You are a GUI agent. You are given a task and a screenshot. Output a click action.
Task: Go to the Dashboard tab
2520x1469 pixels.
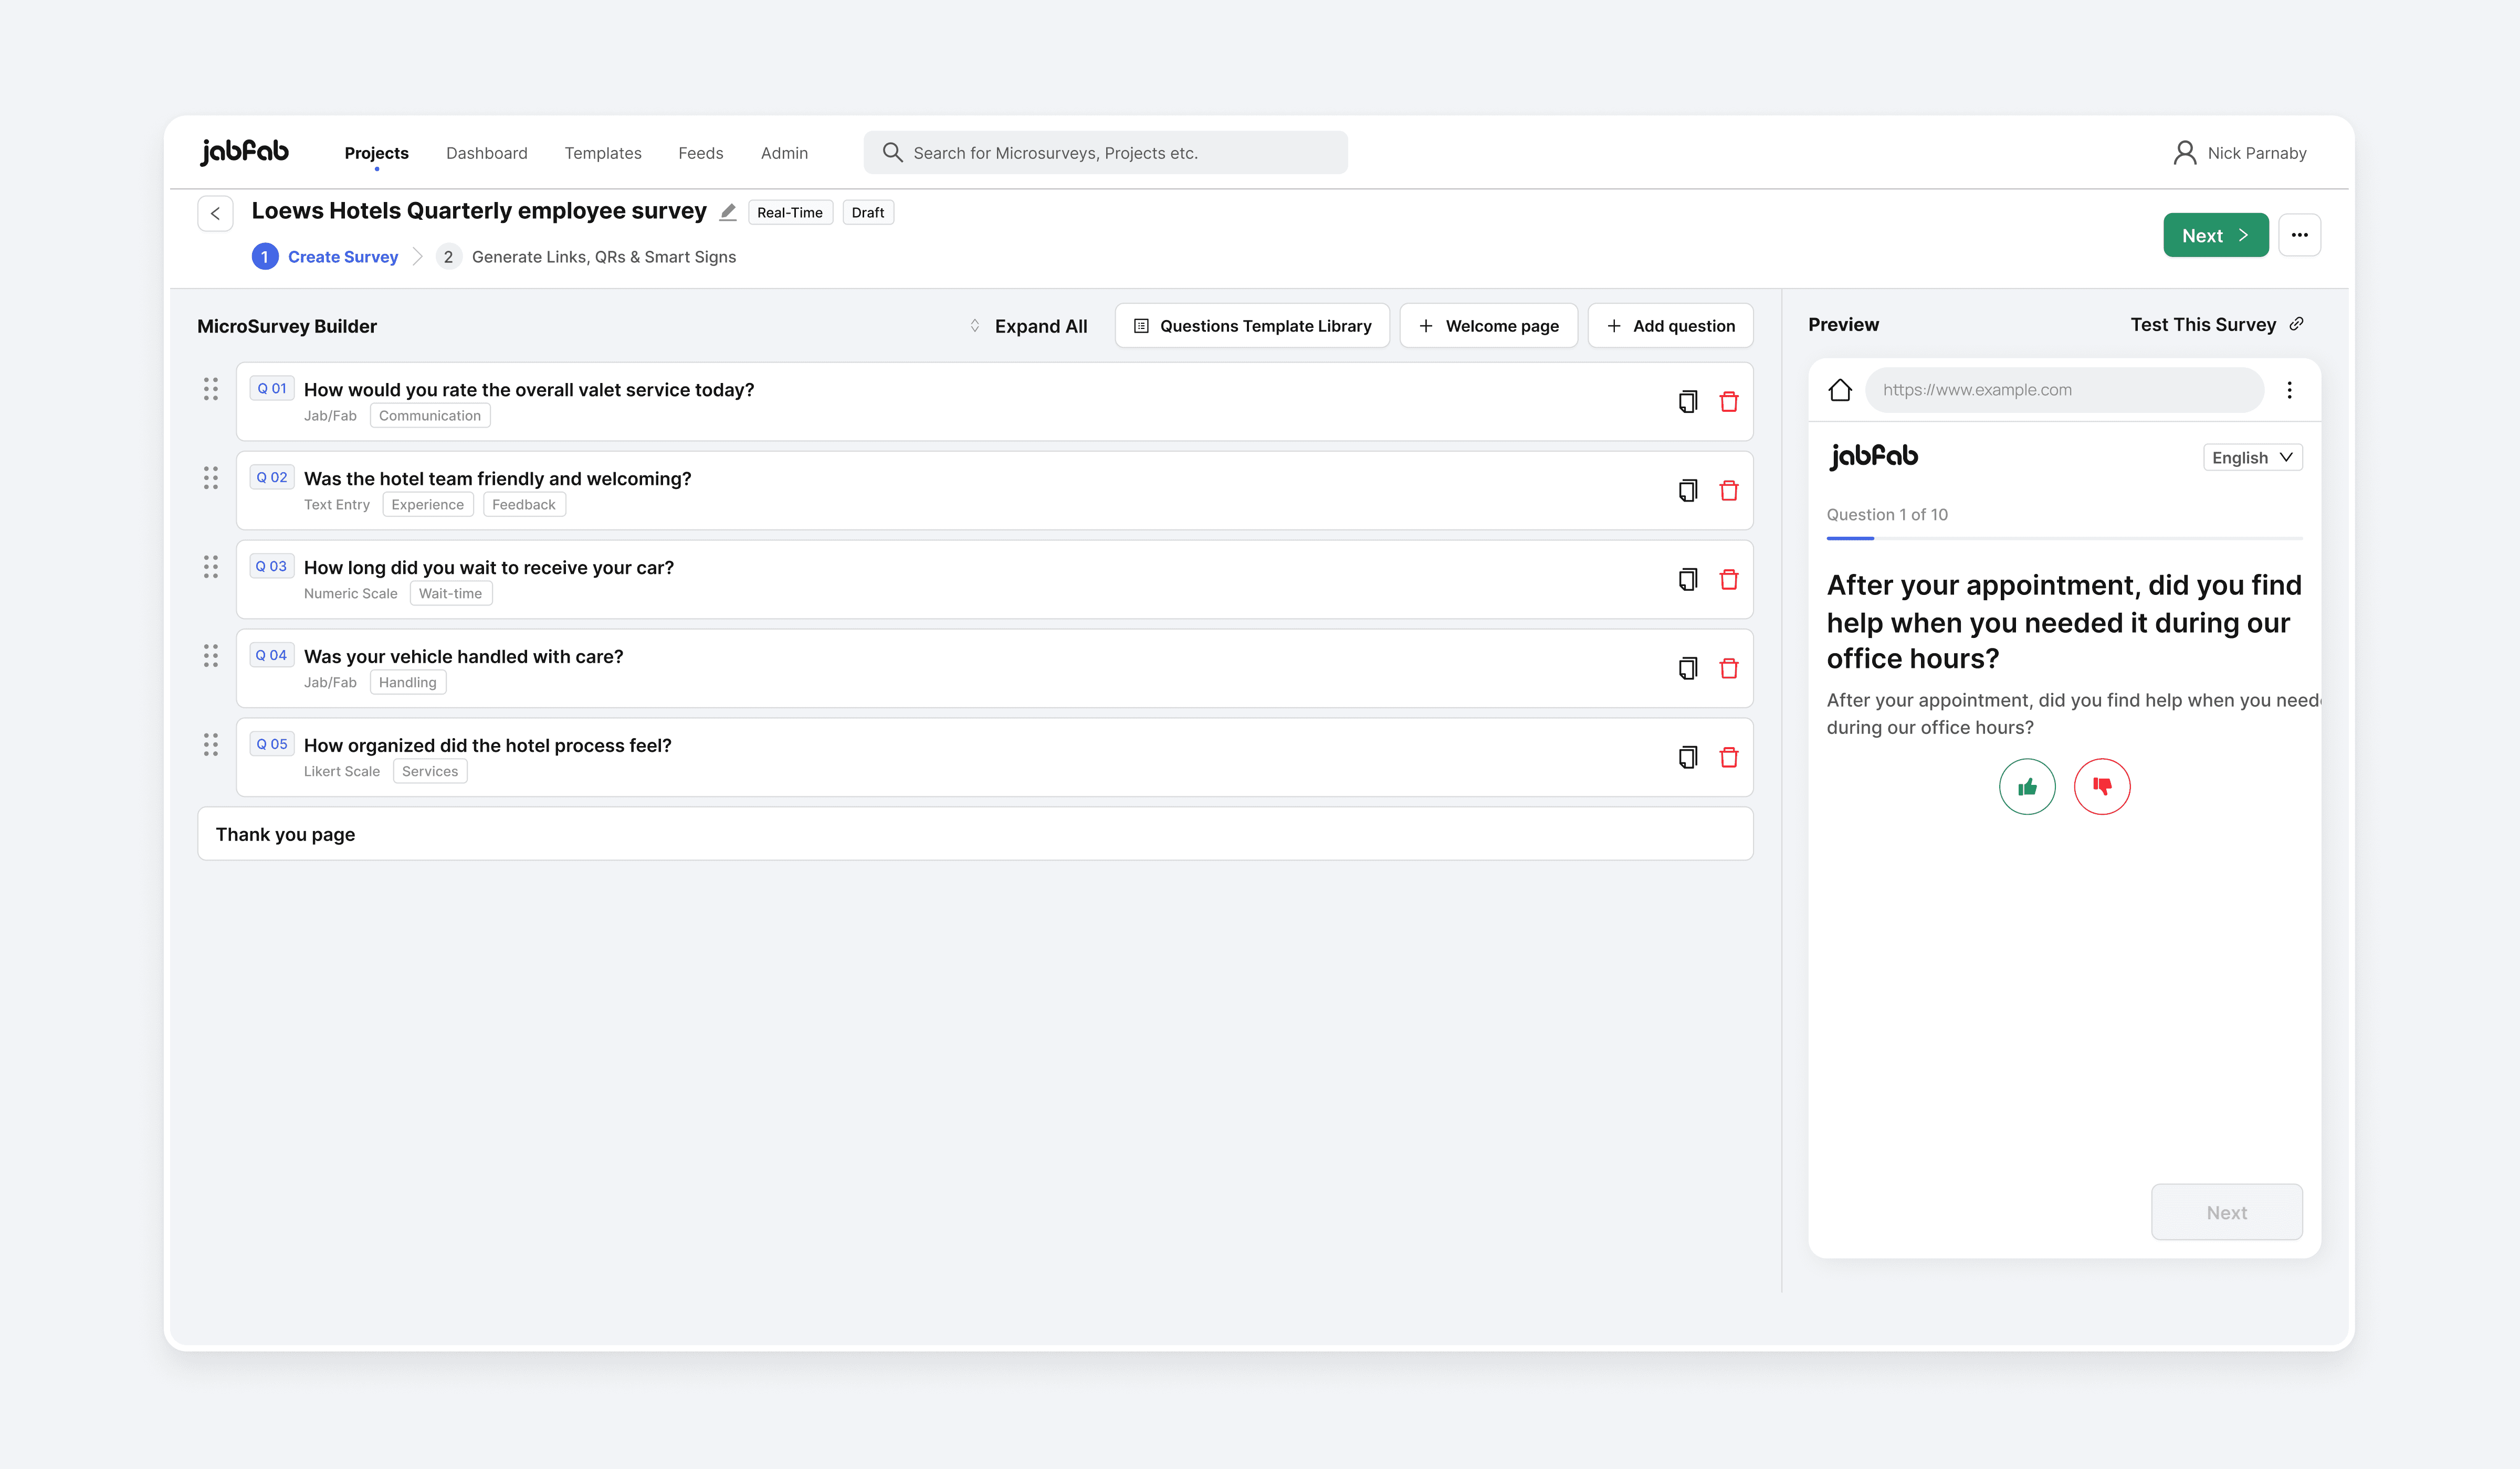tap(486, 153)
